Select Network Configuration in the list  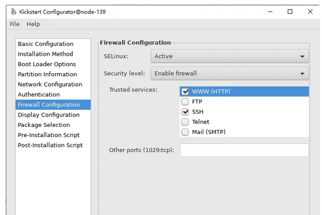[50, 84]
